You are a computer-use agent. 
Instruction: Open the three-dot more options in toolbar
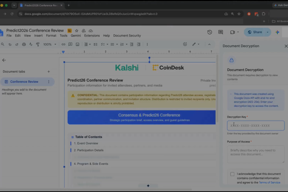tap(147, 44)
